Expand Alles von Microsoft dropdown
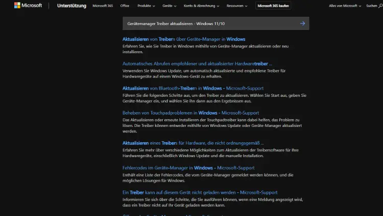Image resolution: width=383 pixels, height=216 pixels. click(x=345, y=6)
